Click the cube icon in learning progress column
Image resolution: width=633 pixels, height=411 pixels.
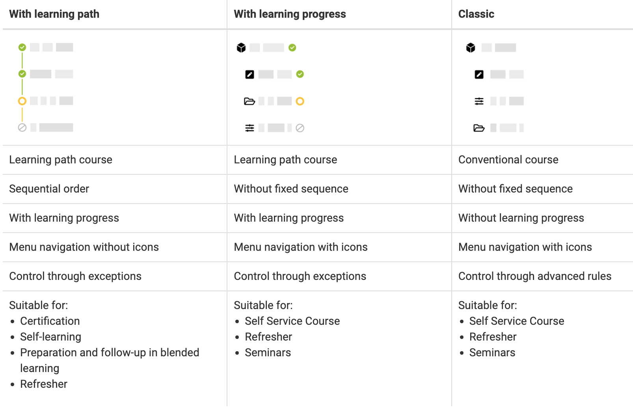click(x=241, y=48)
